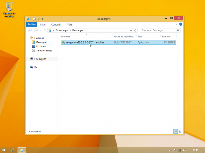Select Red in the navigation pane
The height and width of the screenshot is (153, 205).
click(36, 67)
